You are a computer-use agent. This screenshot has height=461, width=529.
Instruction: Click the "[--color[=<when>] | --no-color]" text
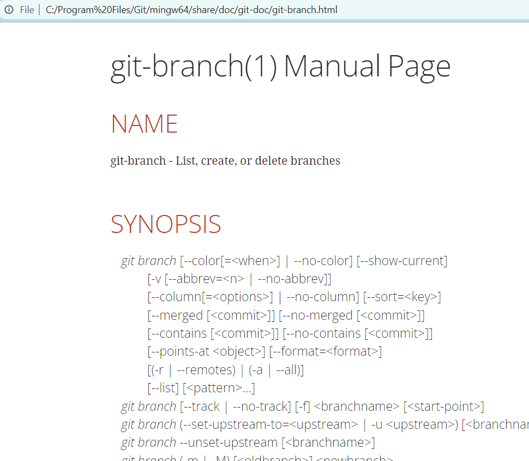click(266, 261)
